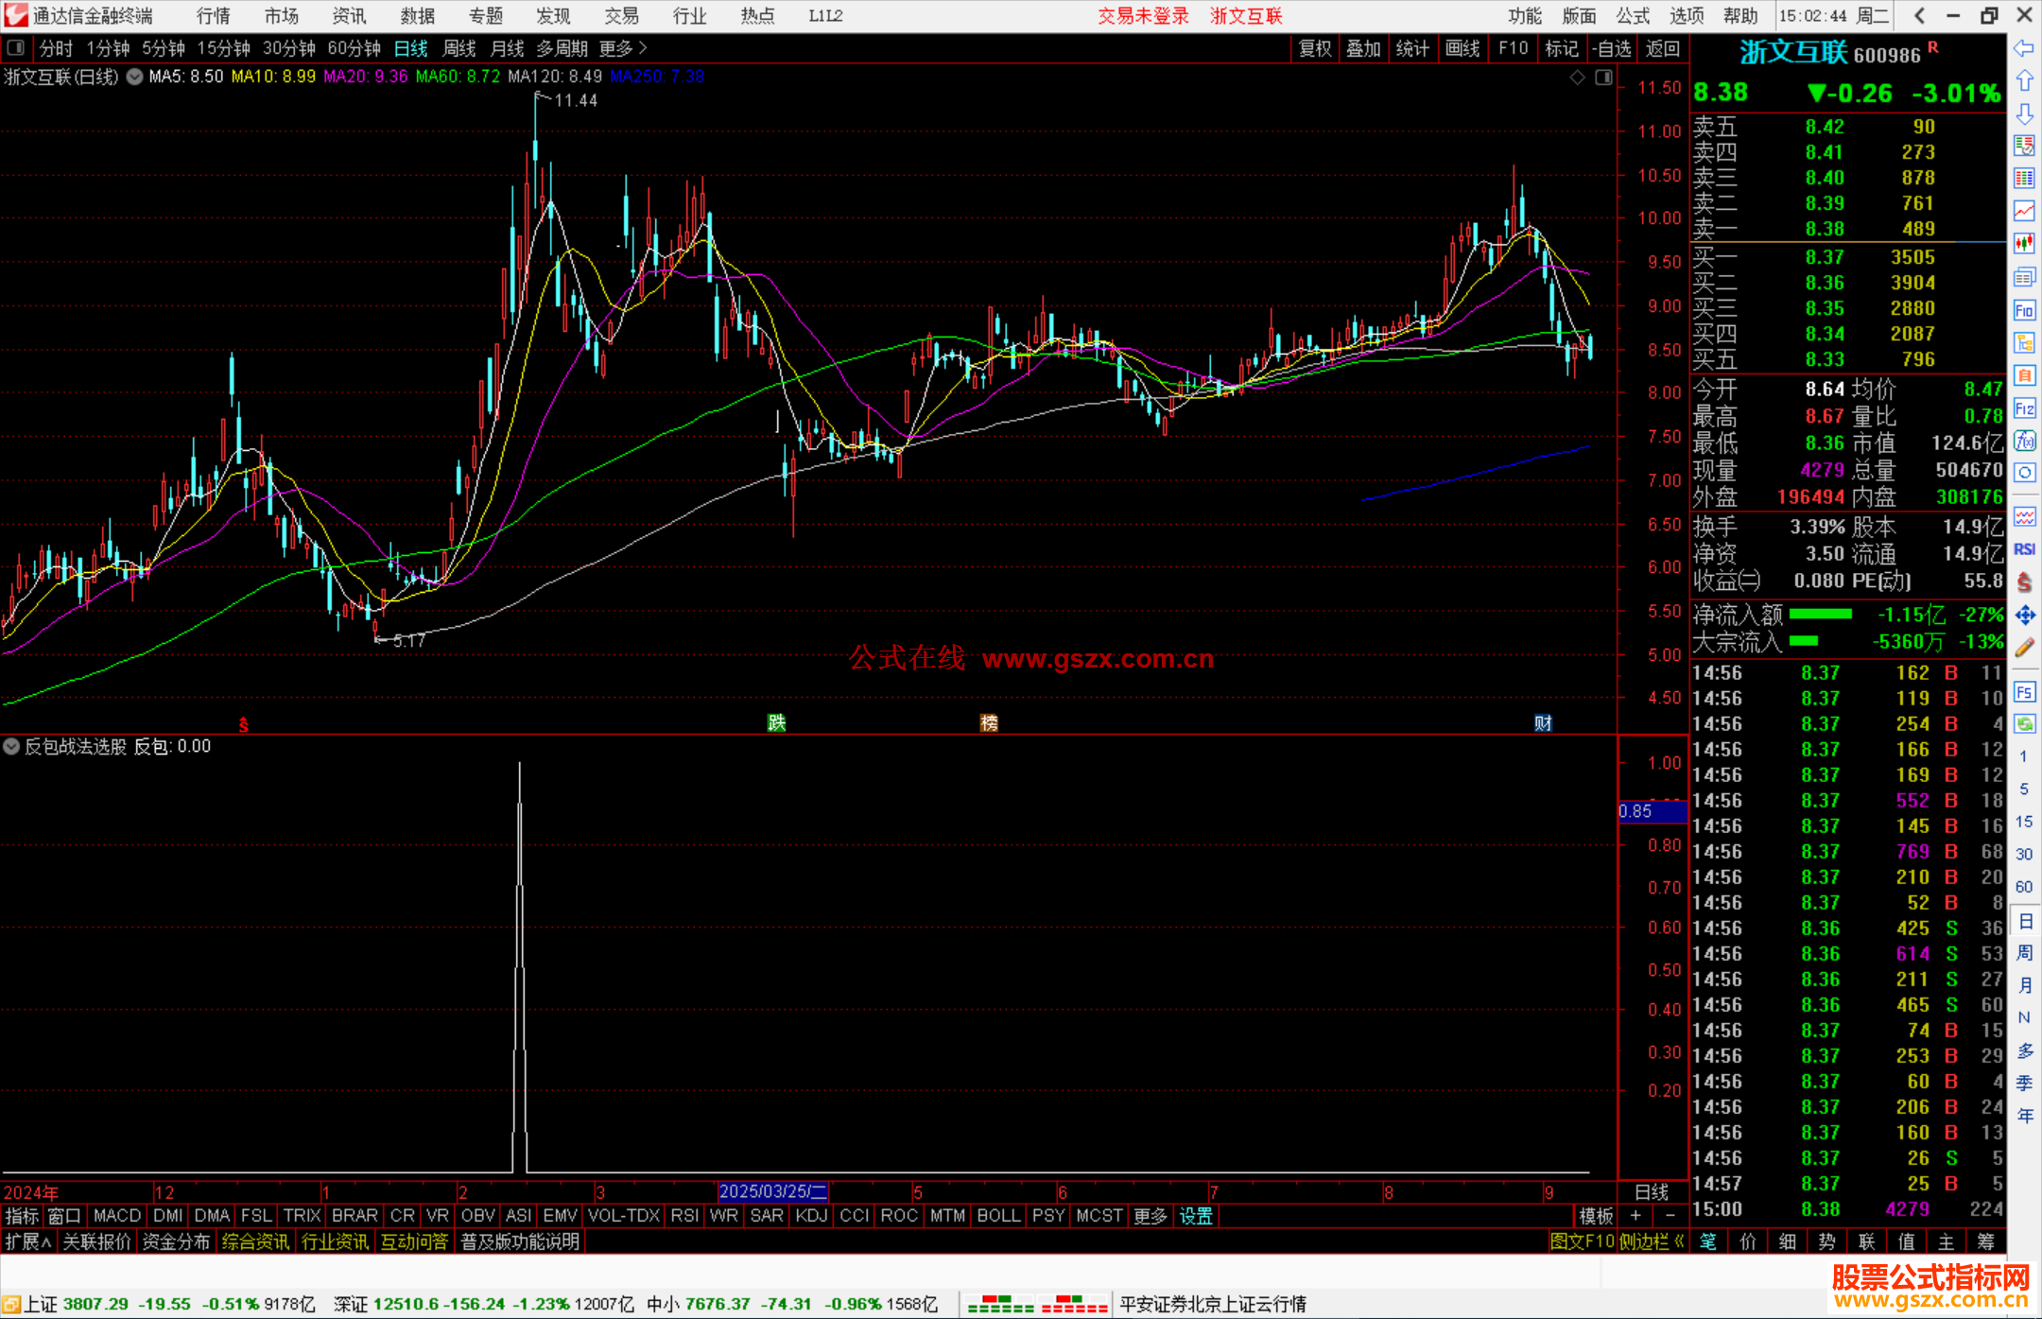Select the 筹 tab at bottom right

point(1985,1241)
